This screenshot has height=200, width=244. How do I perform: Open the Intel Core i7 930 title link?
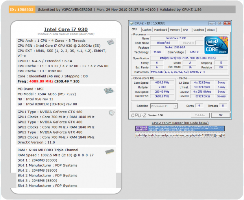[66, 29]
